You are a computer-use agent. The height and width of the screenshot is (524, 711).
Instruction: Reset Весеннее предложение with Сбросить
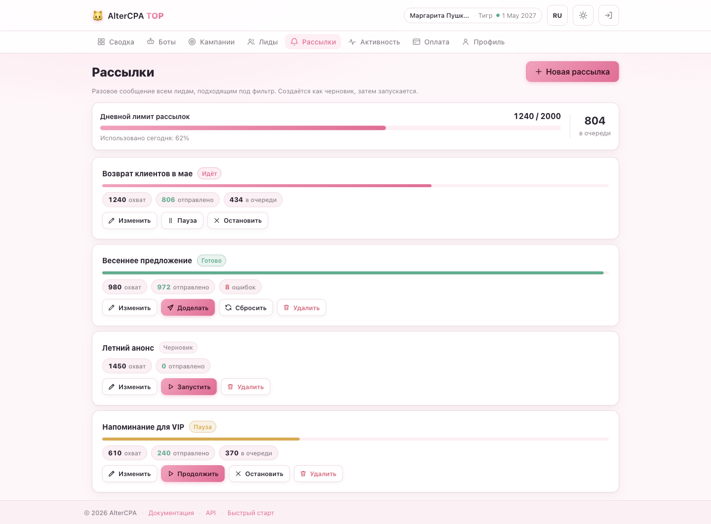coord(246,308)
